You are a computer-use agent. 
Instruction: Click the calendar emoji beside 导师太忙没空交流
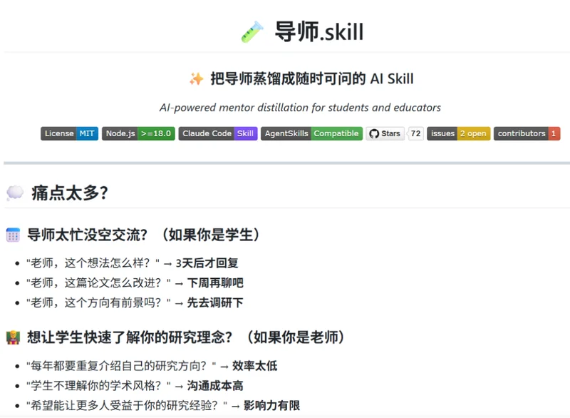pos(13,235)
